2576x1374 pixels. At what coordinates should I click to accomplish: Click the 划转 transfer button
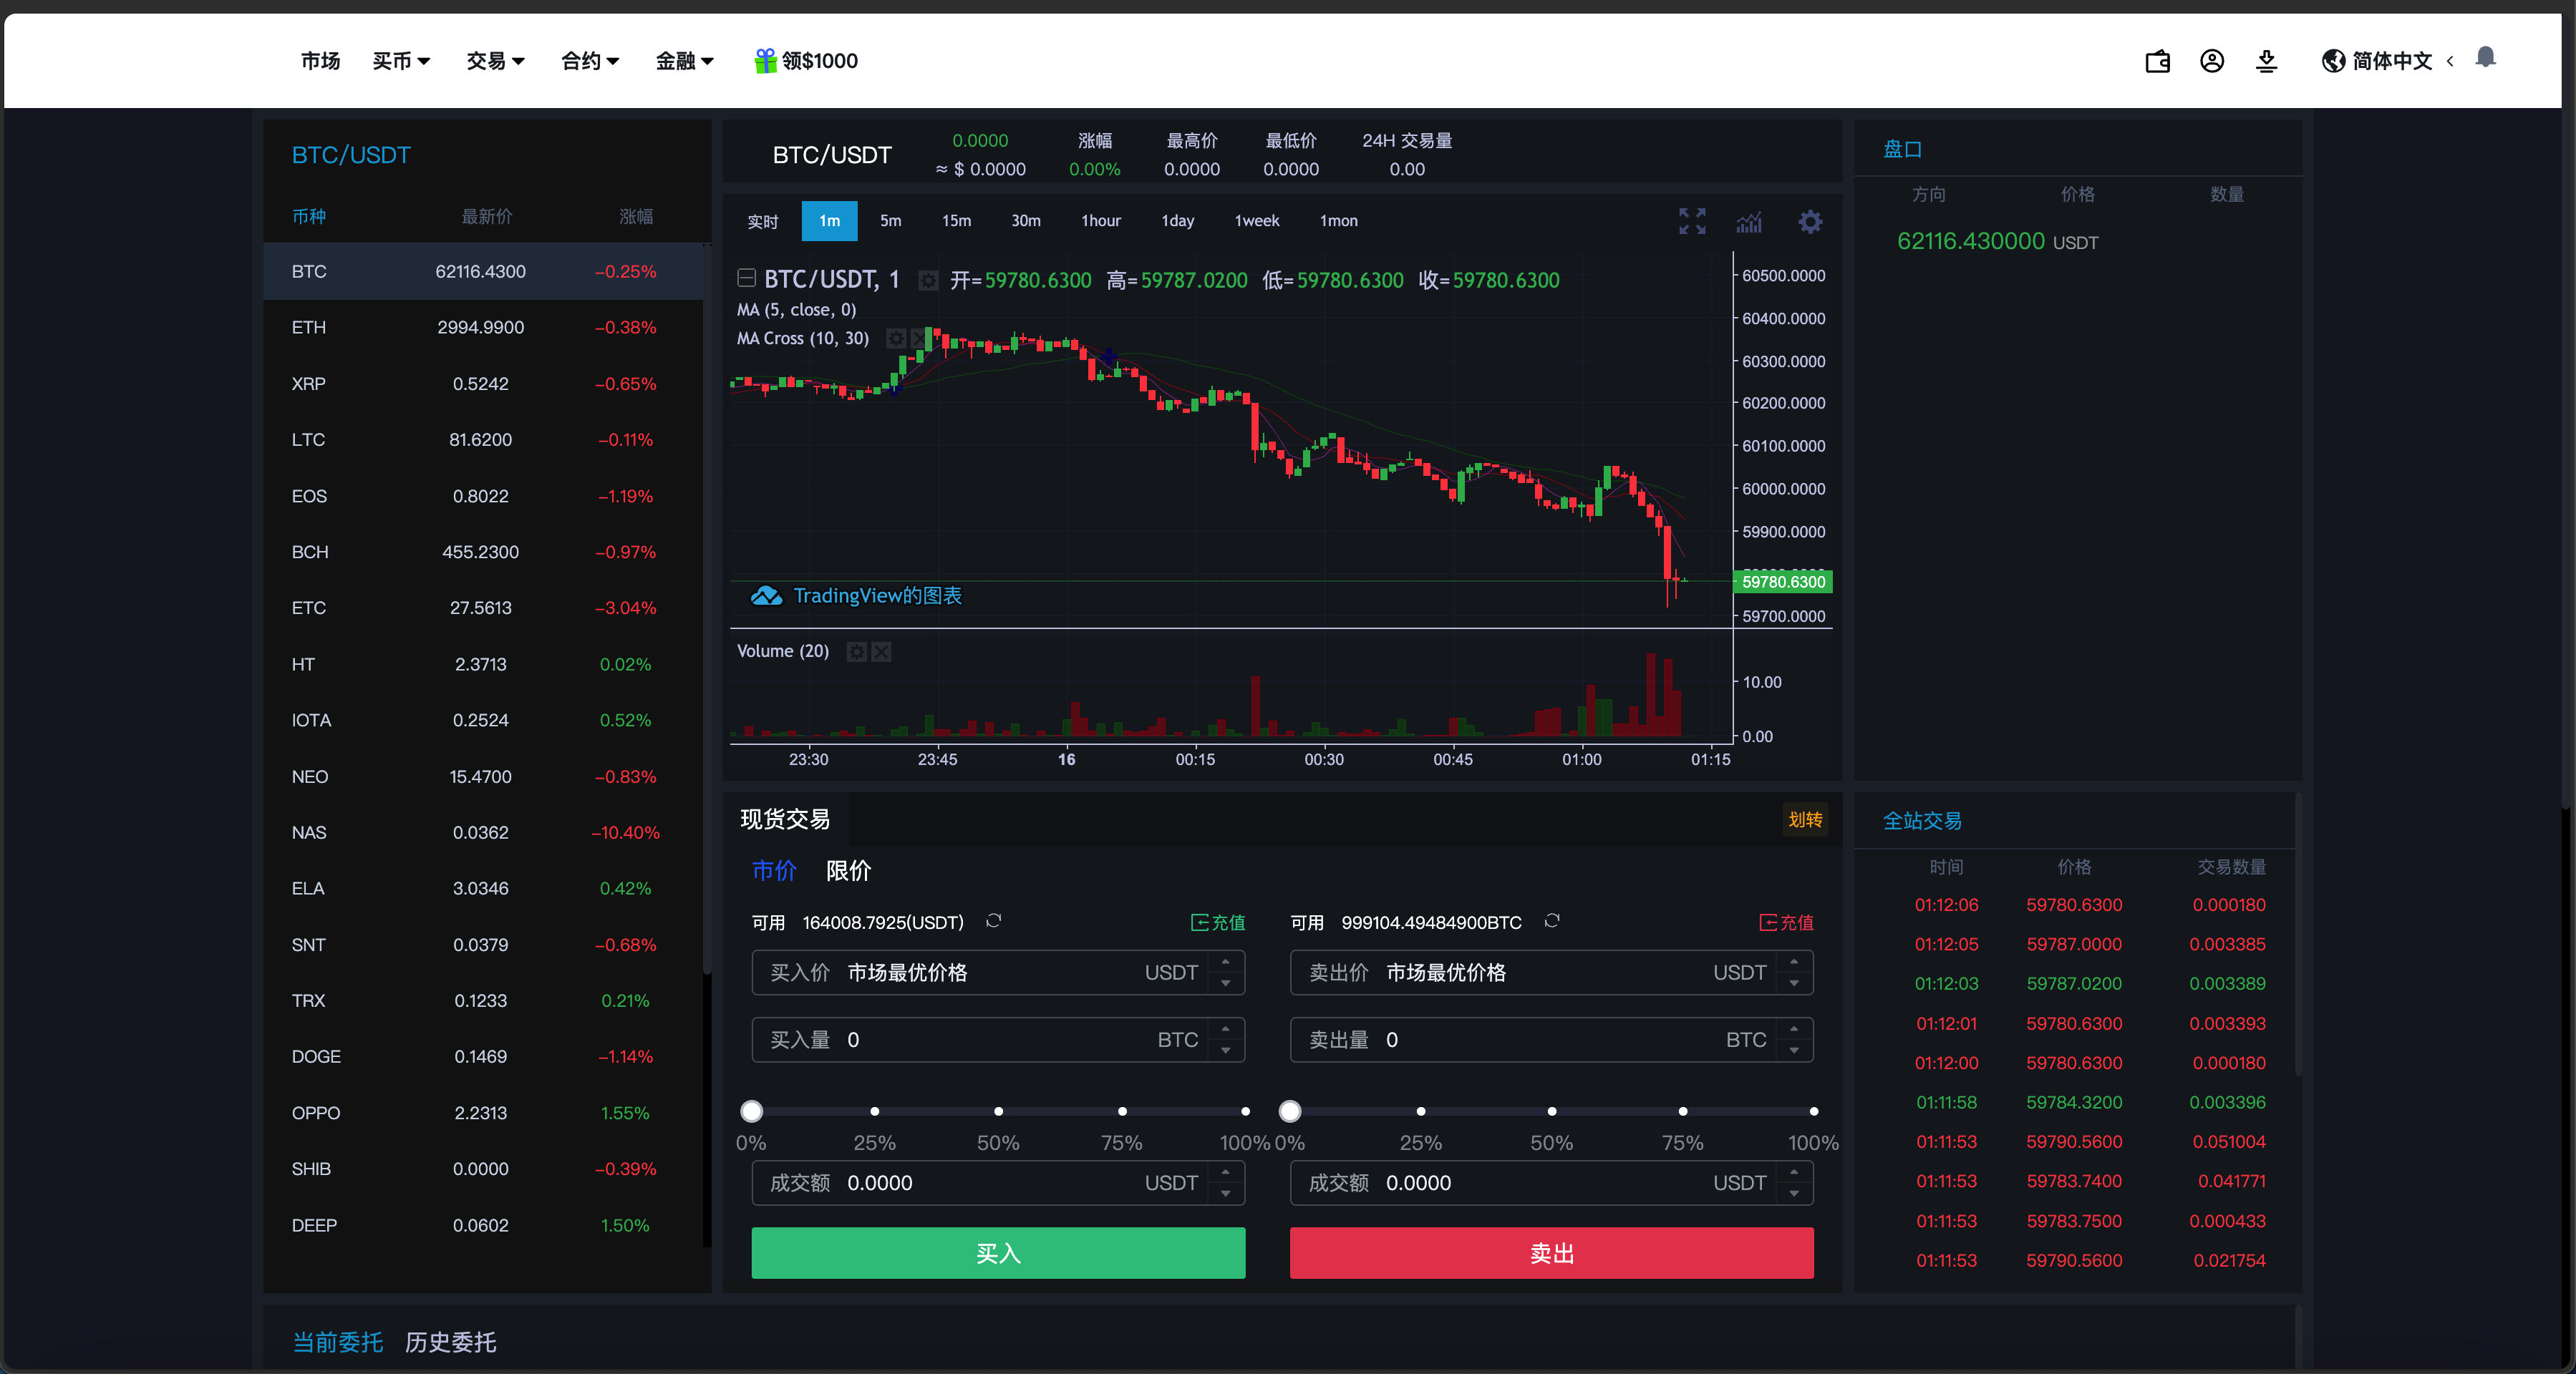(1805, 819)
